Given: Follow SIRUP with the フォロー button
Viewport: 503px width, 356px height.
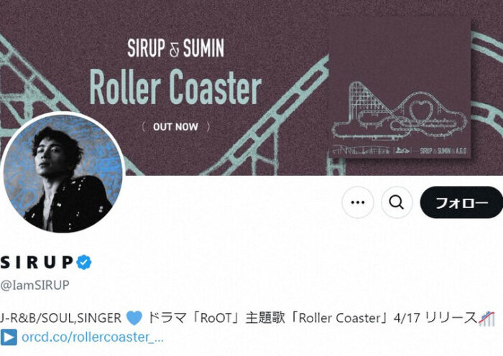Looking at the screenshot, I should [461, 202].
